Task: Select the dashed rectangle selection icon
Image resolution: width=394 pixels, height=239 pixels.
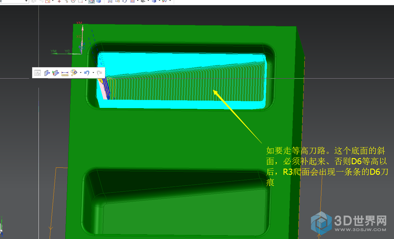Action: tap(80, 1)
